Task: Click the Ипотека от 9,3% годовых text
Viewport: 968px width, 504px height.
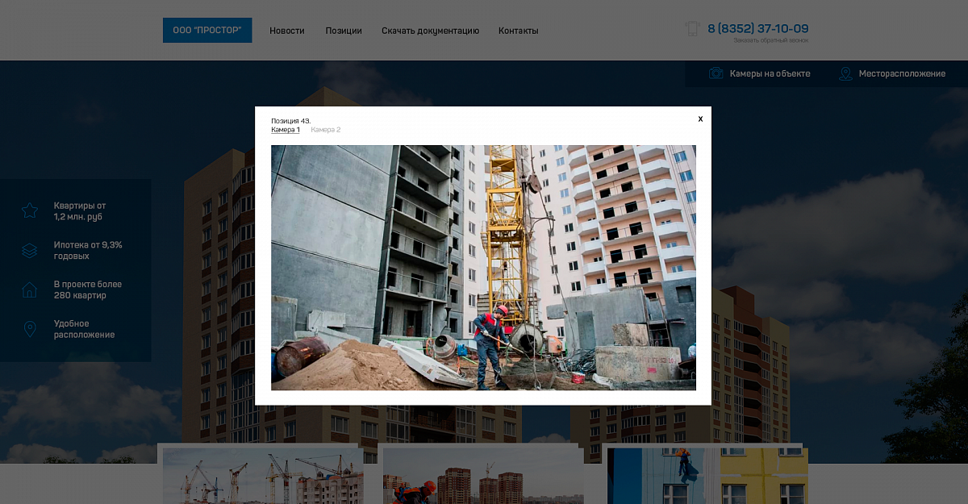Action: 88,251
